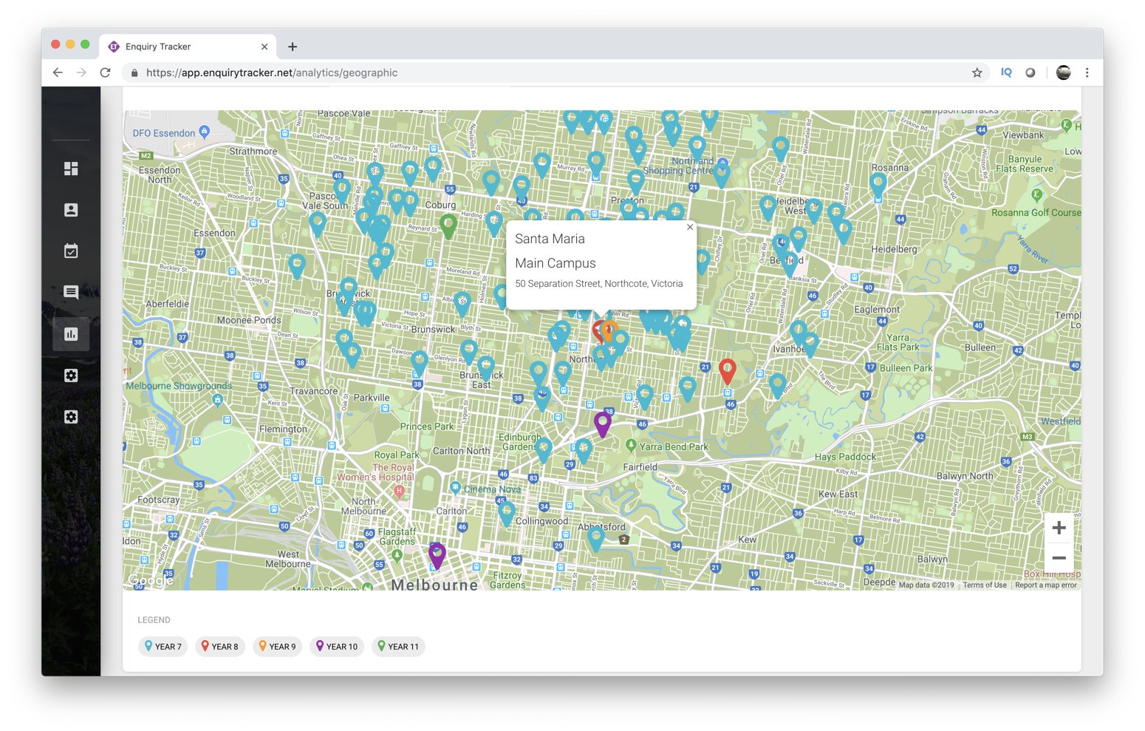
Task: Click the Rosanna Golf Course marker
Action: 1037,195
